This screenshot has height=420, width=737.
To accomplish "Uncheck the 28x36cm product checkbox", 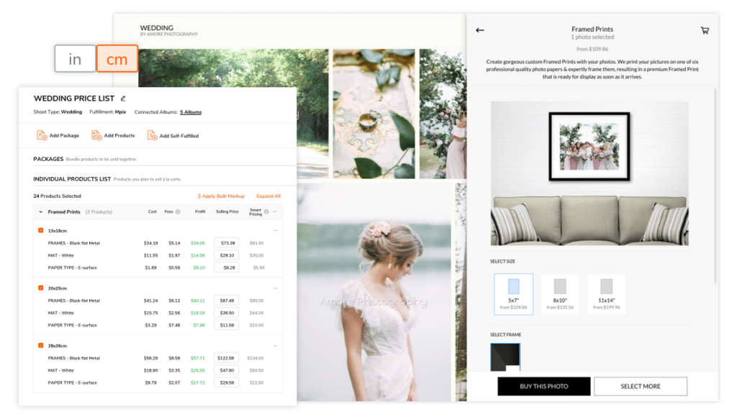I will pos(40,345).
